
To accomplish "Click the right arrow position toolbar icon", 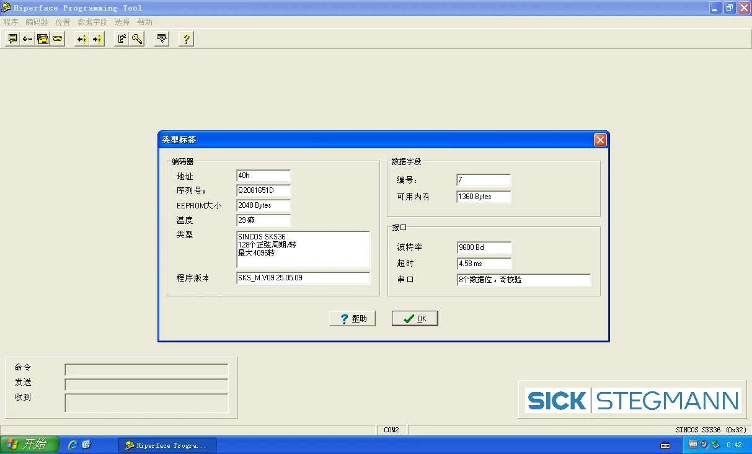I will point(95,38).
